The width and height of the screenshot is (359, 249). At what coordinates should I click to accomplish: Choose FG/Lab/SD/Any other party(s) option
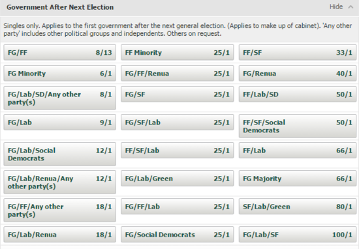coord(60,98)
